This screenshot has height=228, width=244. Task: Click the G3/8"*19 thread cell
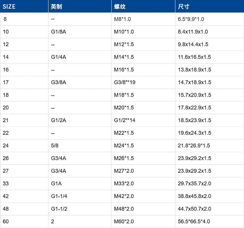(125, 82)
